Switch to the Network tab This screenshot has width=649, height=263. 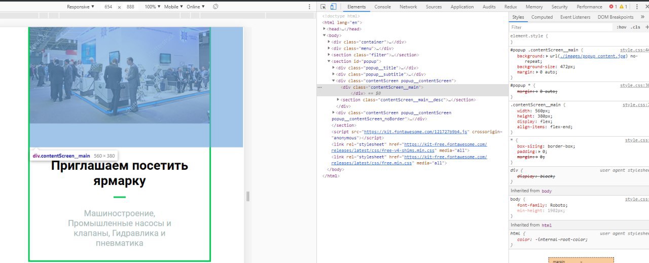408,7
